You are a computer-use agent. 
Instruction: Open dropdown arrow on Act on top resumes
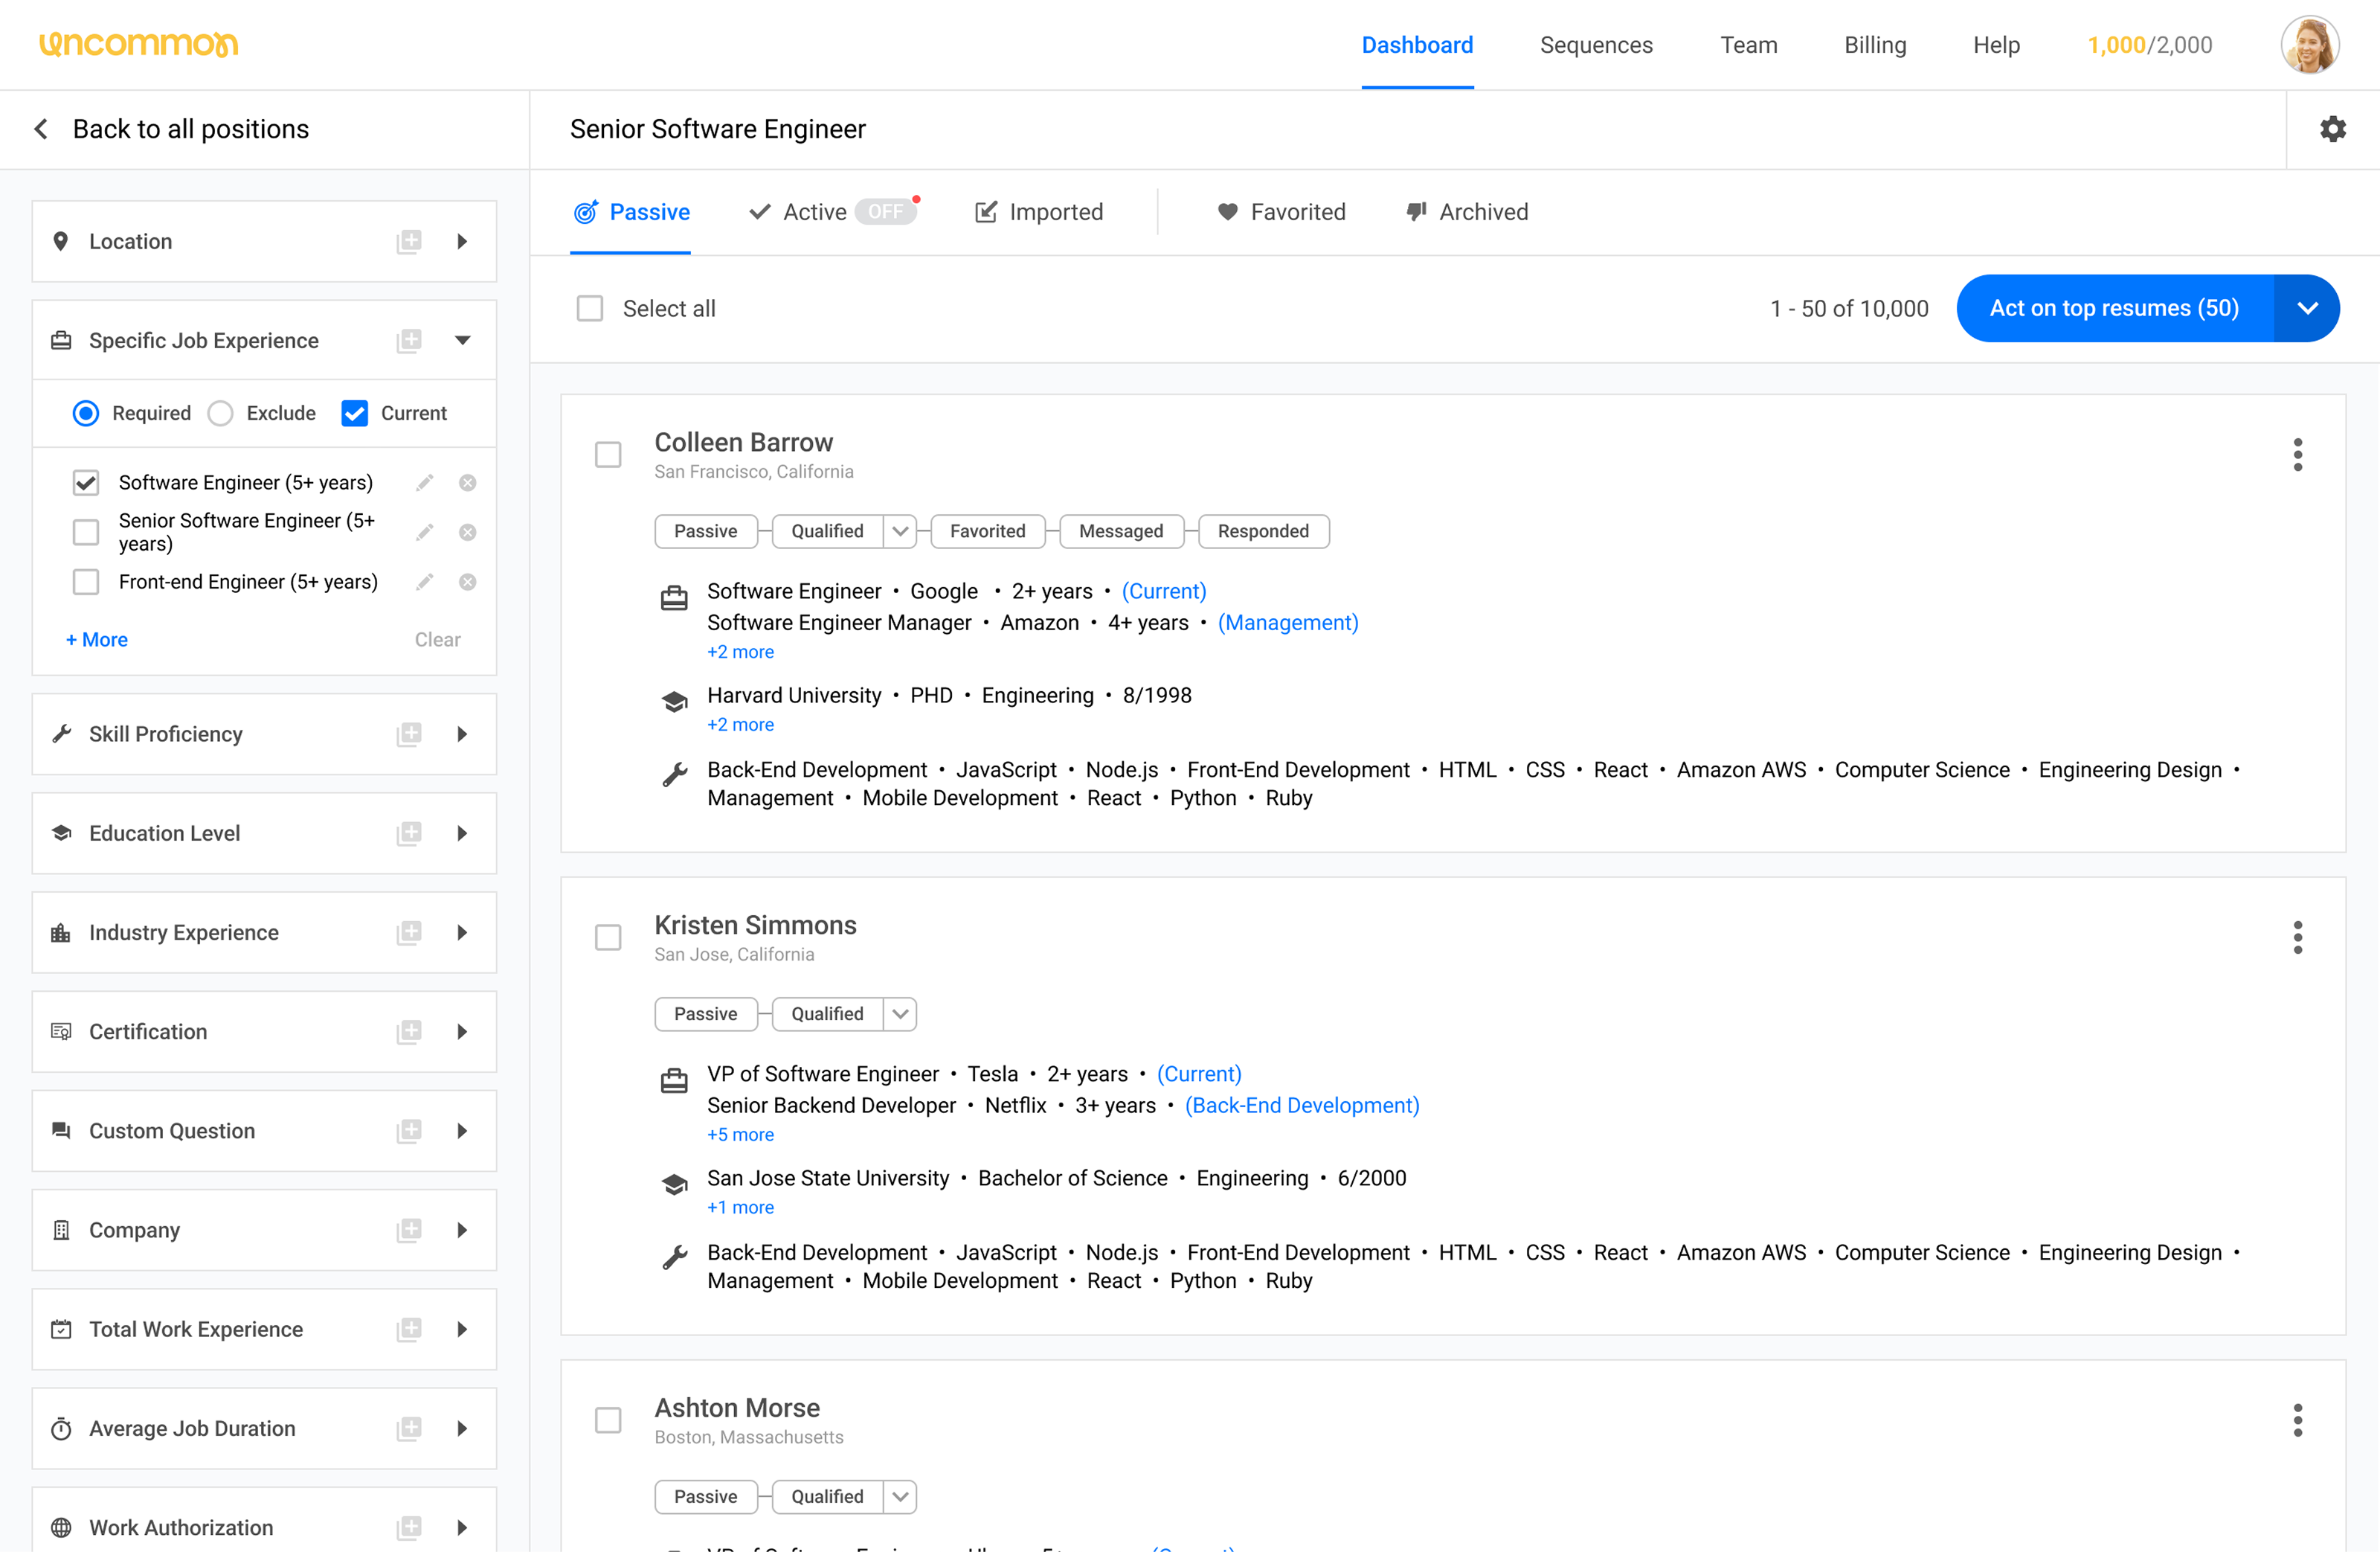(x=2307, y=308)
